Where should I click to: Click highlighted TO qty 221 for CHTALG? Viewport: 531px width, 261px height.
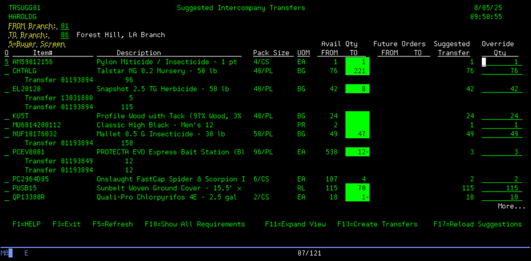(357, 71)
